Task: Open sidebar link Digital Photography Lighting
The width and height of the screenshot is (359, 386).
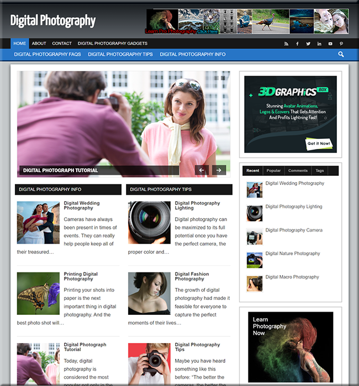Action: pos(294,207)
